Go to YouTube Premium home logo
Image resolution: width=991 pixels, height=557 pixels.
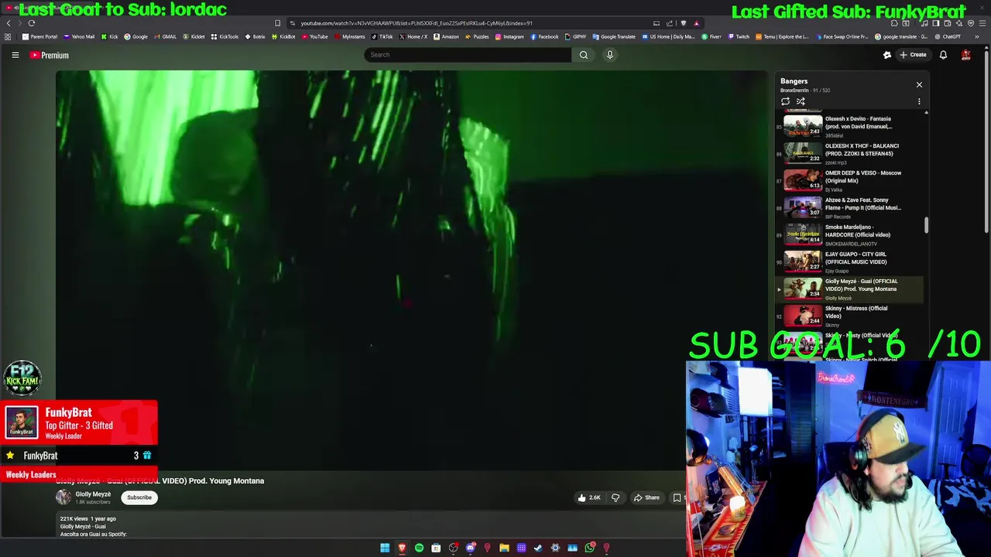[50, 55]
